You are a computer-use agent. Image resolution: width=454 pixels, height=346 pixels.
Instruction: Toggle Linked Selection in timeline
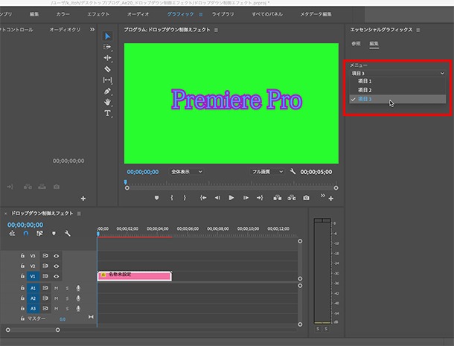39,234
